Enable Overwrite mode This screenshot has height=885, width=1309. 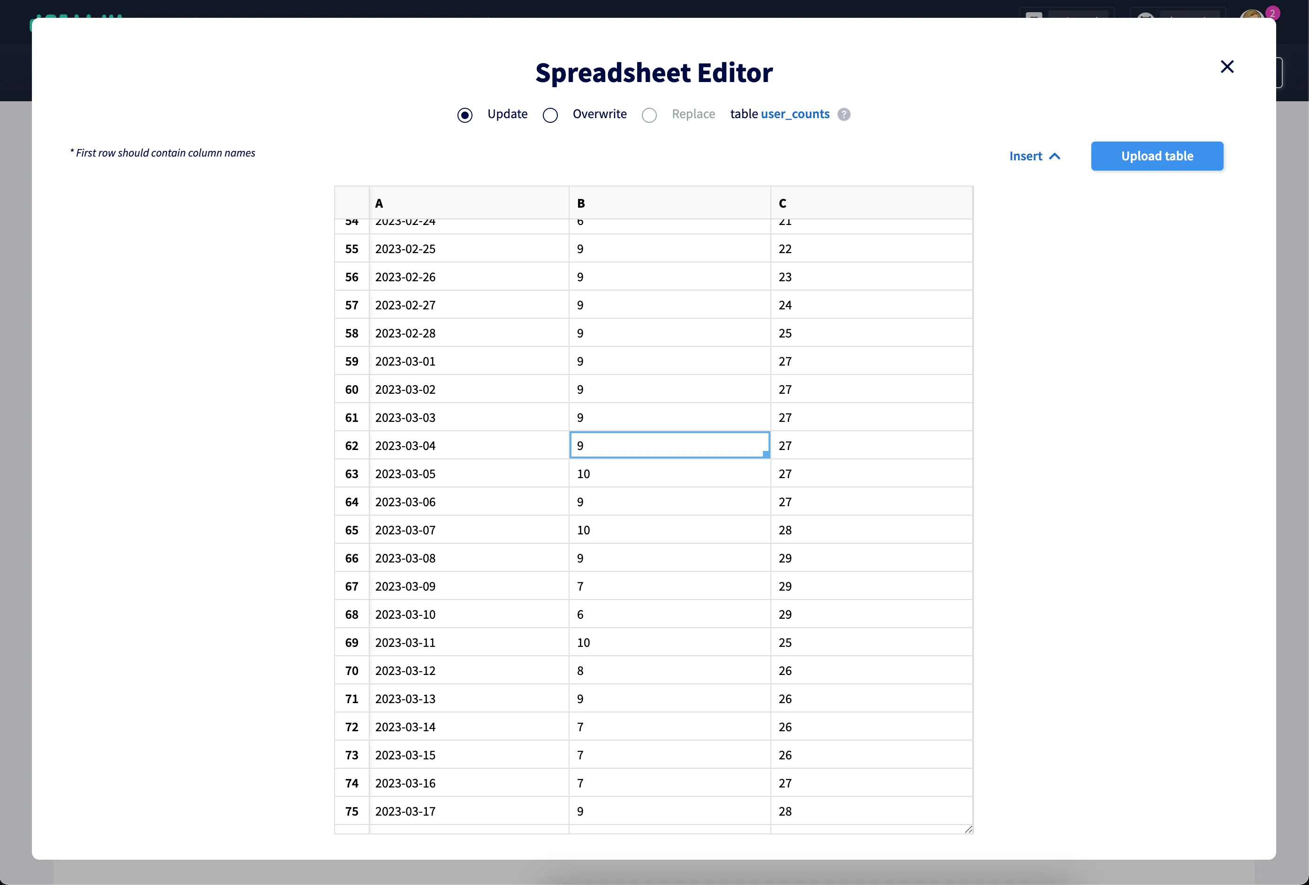pyautogui.click(x=550, y=115)
